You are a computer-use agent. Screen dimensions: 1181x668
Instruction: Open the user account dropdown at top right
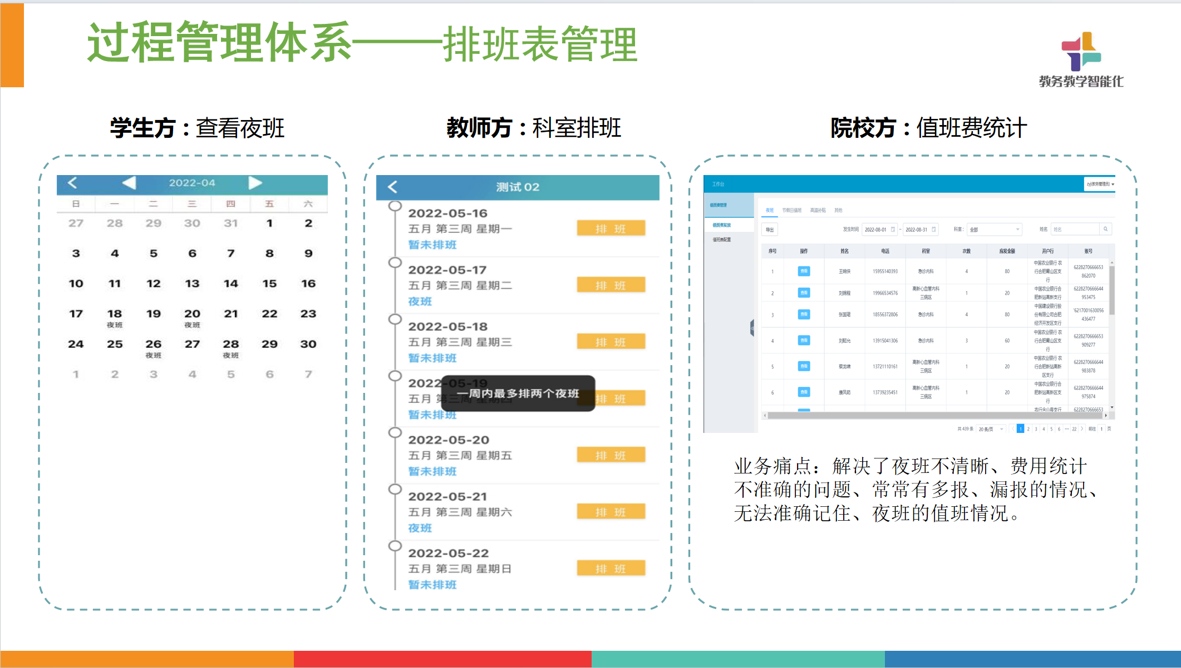[1100, 184]
